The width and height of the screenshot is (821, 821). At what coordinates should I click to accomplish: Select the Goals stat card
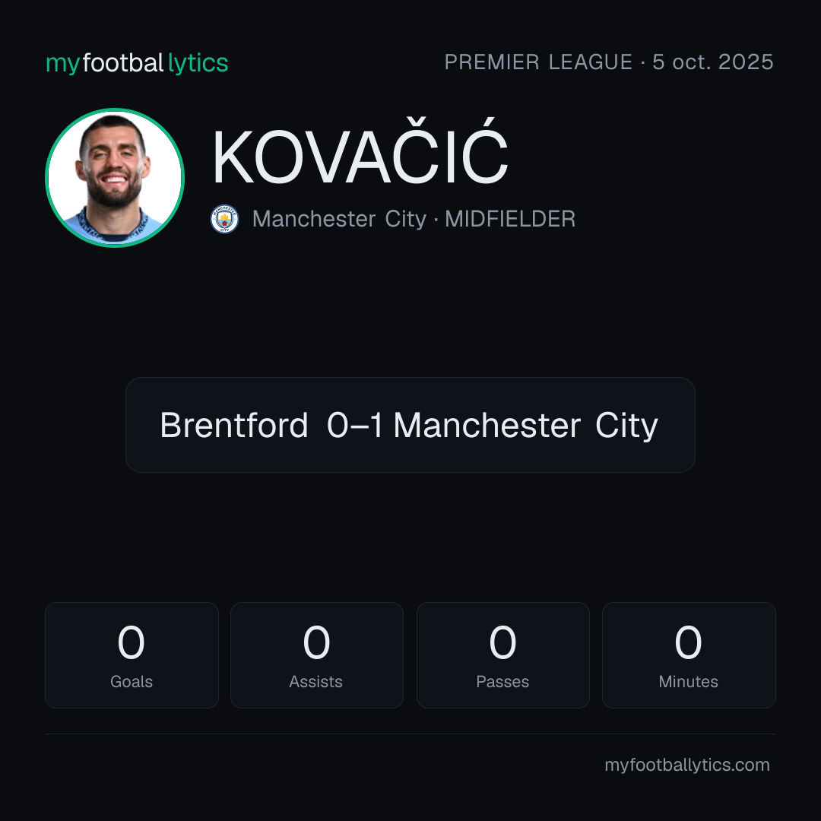click(132, 655)
